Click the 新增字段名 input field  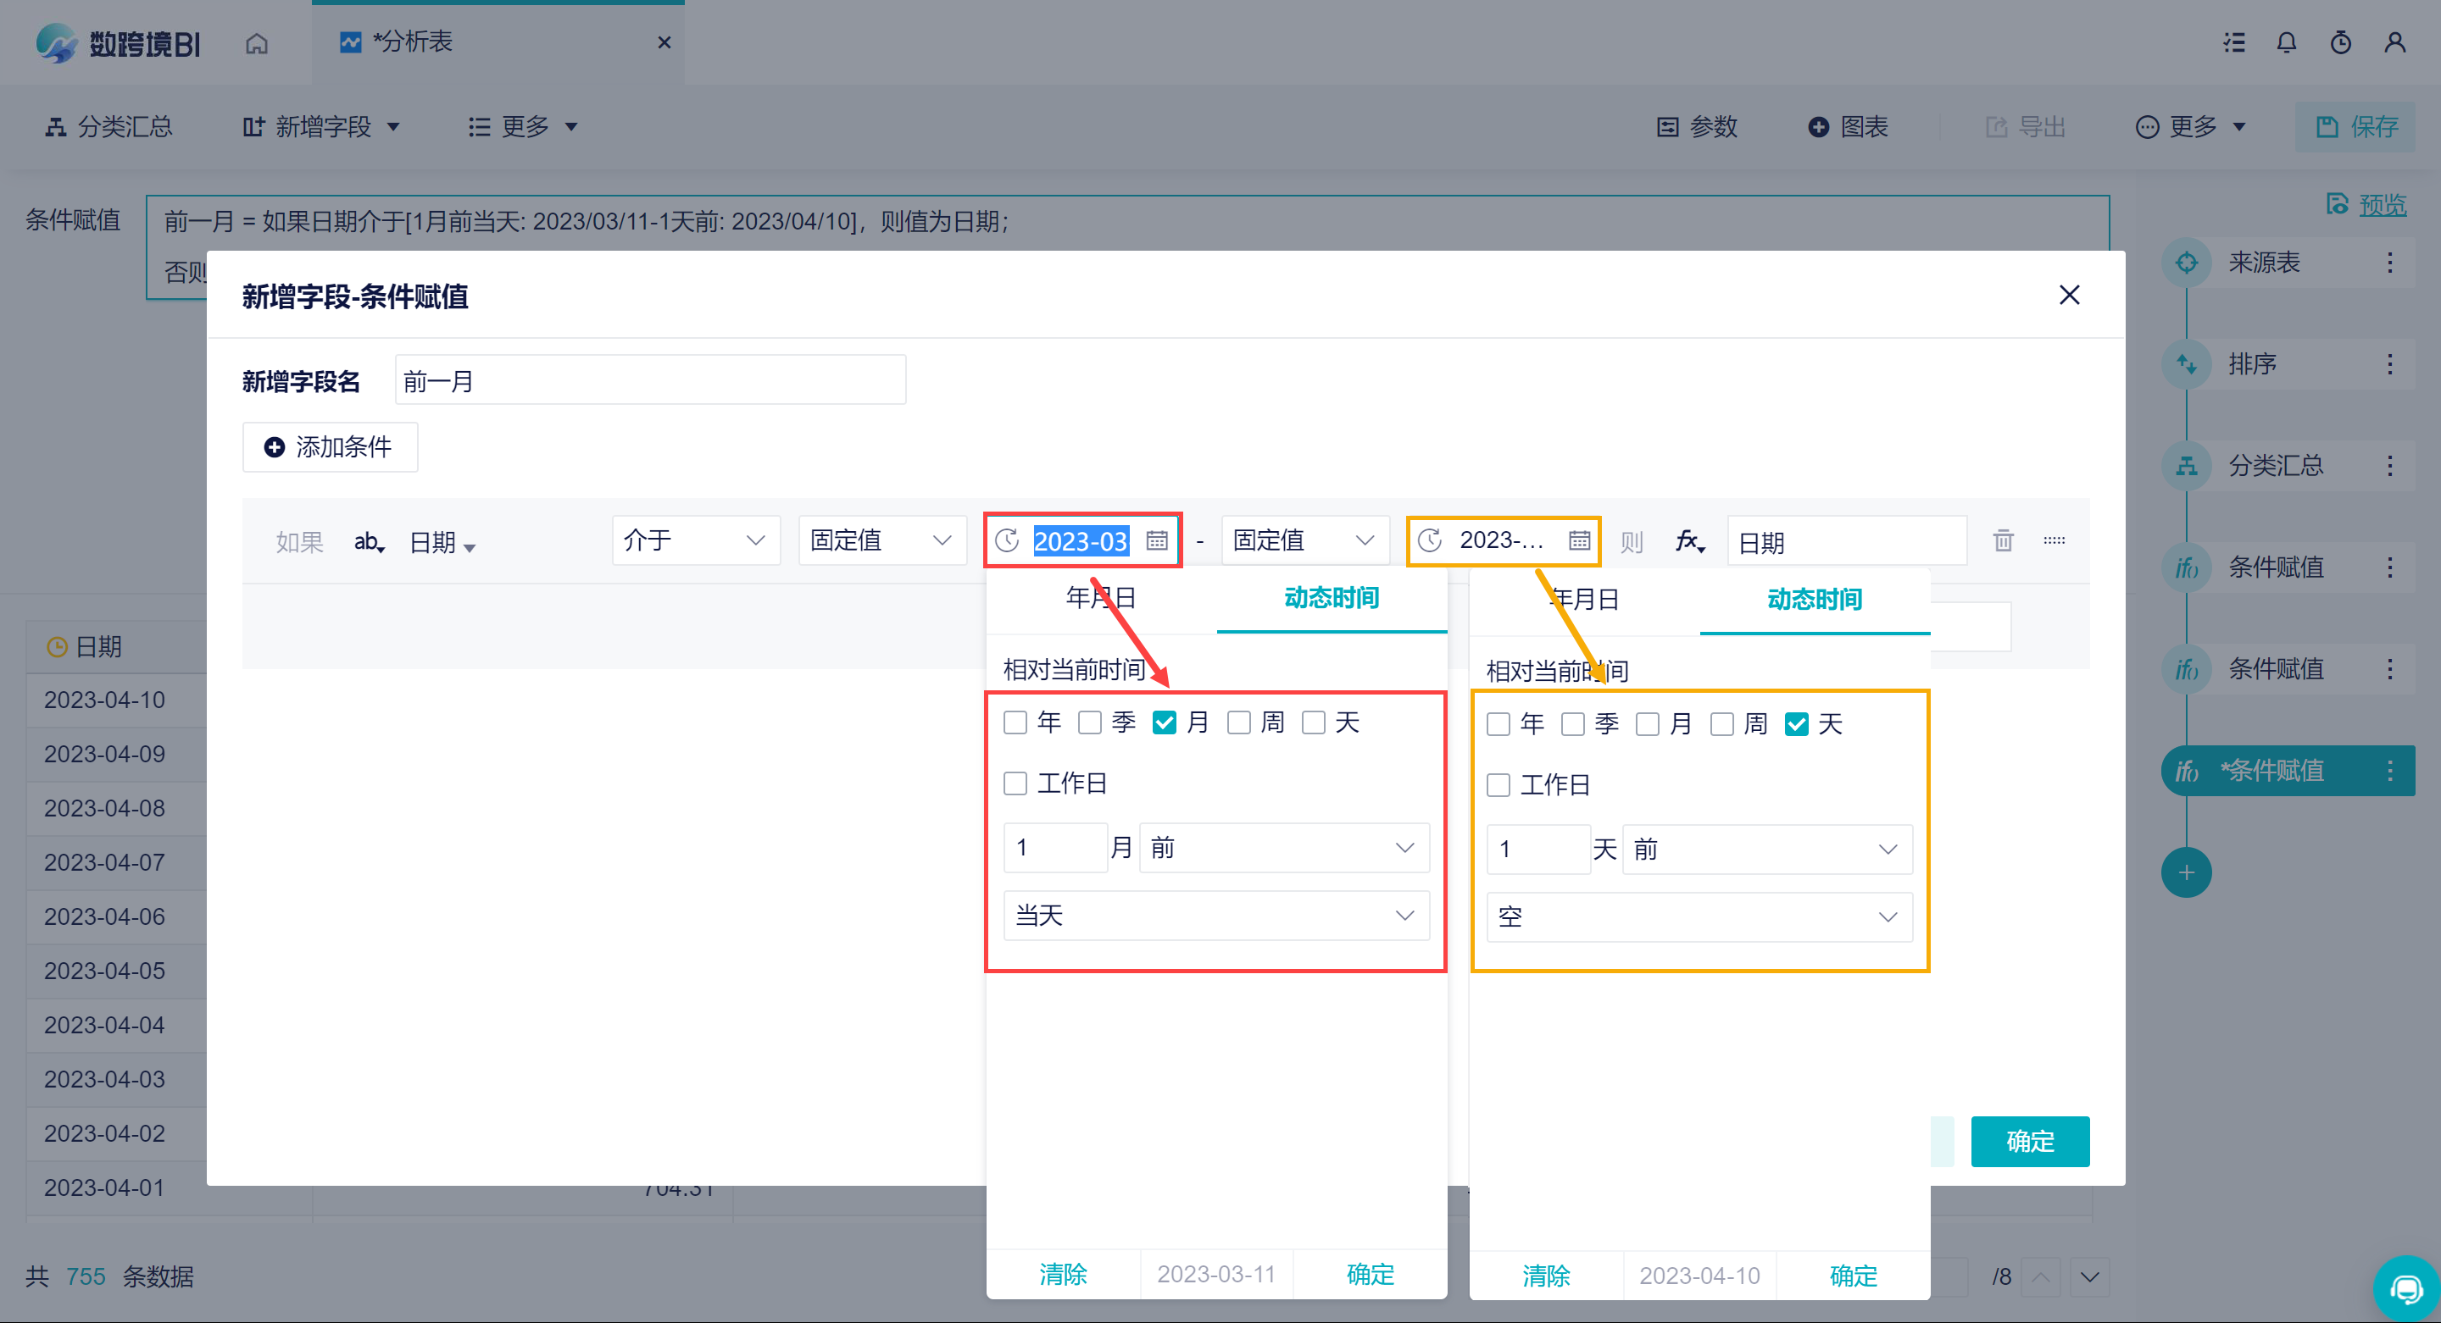click(x=650, y=380)
